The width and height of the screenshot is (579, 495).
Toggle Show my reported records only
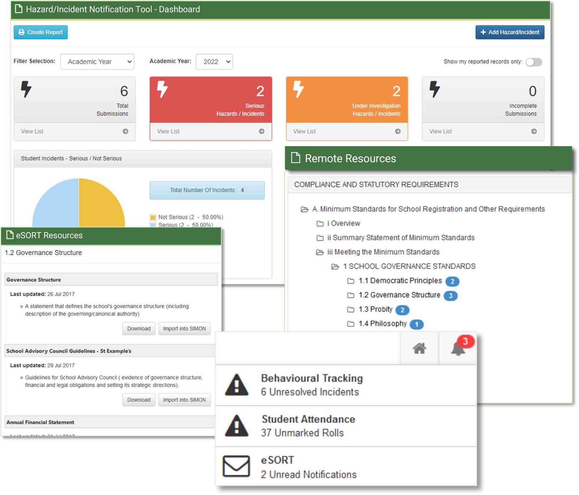click(x=534, y=62)
